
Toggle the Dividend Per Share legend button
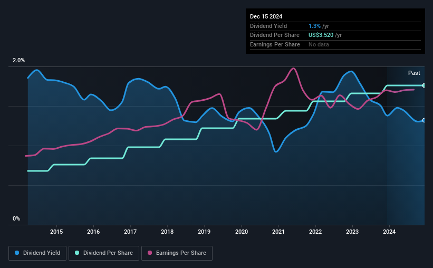pyautogui.click(x=104, y=253)
